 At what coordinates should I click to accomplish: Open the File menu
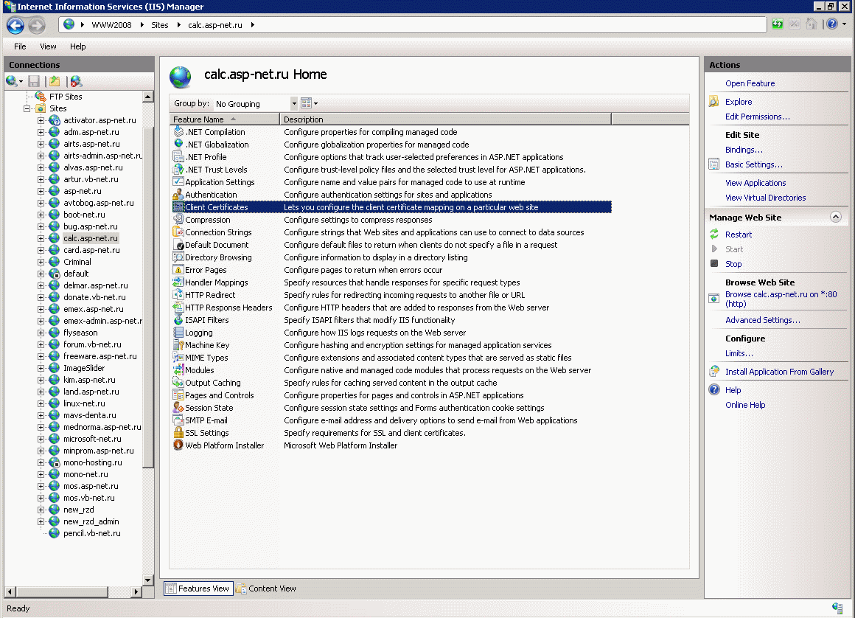[20, 46]
